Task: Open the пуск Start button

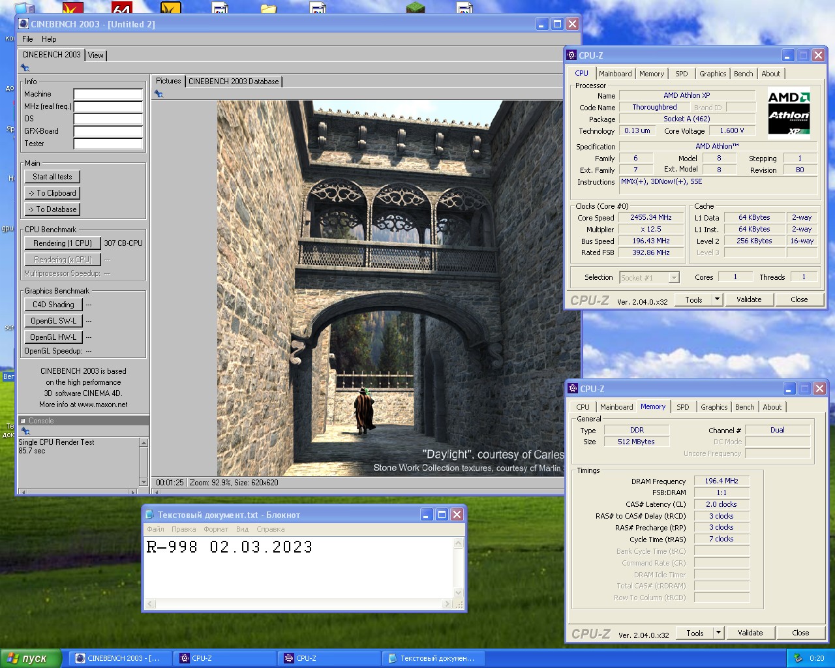Action: [x=31, y=658]
